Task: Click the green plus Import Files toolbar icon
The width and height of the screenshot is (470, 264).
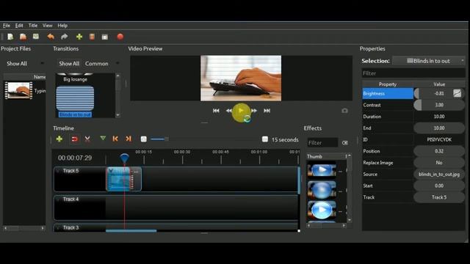Action: 79,37
